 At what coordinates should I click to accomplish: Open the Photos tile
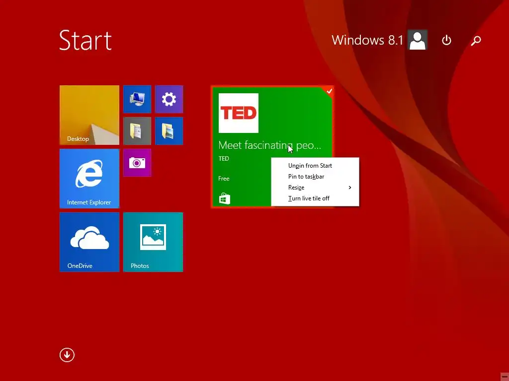(153, 242)
